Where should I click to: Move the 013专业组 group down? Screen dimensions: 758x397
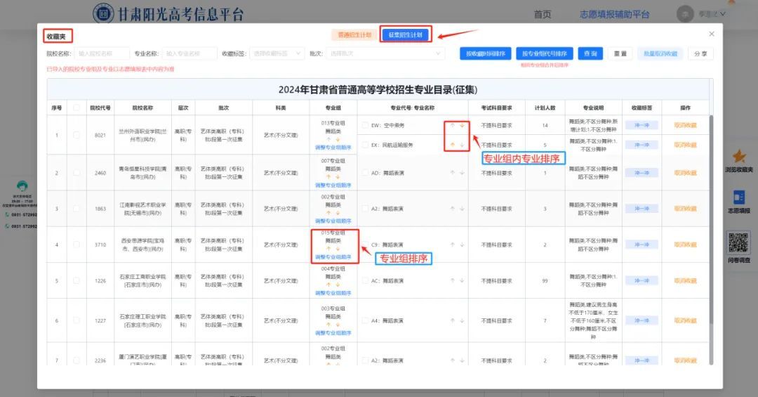[338, 139]
